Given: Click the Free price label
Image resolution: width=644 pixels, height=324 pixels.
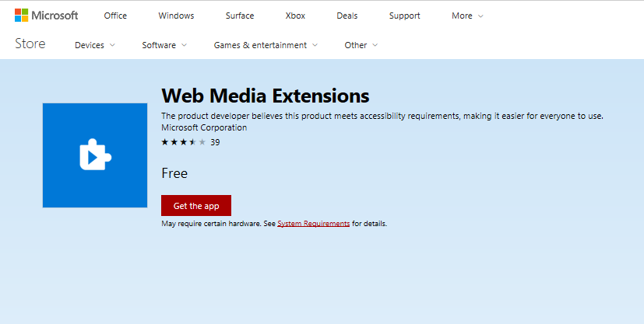Looking at the screenshot, I should tap(174, 173).
